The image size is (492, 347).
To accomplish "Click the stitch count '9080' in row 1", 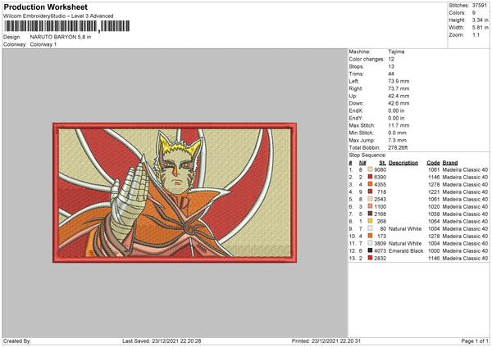I will 380,169.
